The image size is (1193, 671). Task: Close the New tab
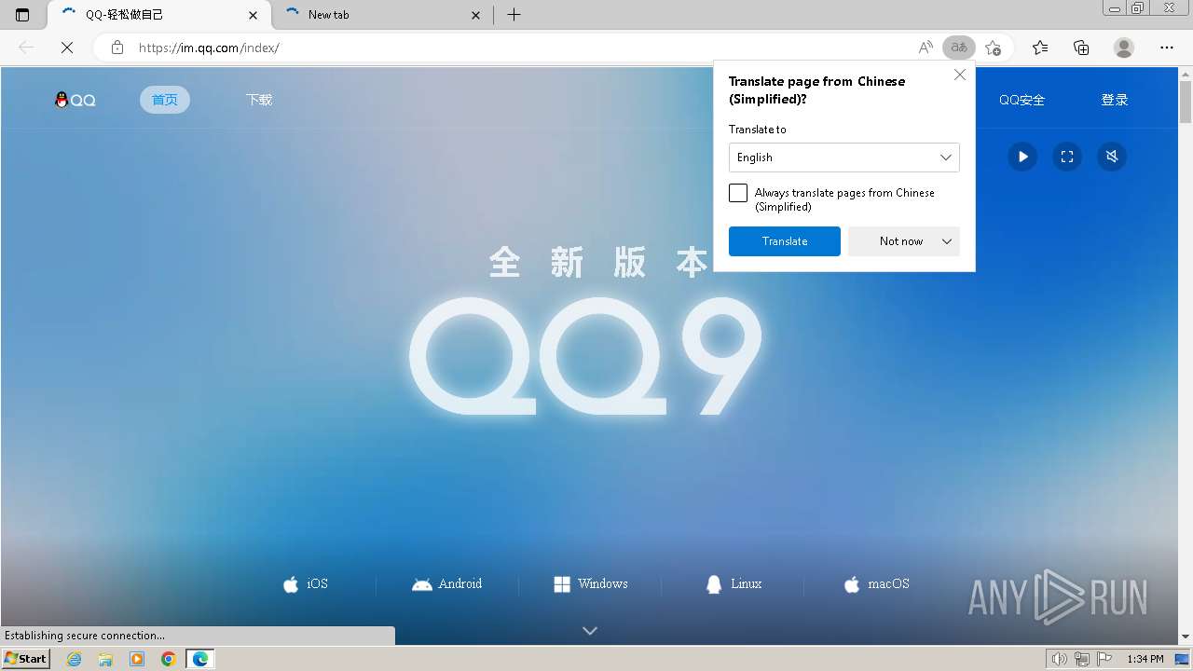pos(476,15)
